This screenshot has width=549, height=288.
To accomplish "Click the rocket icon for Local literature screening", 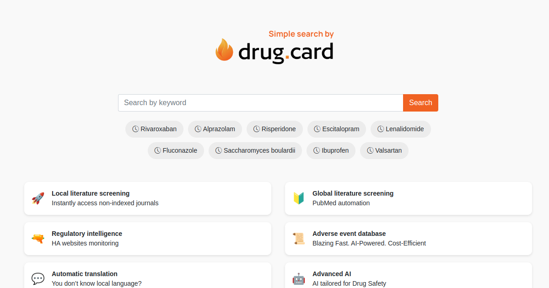I will click(x=38, y=198).
